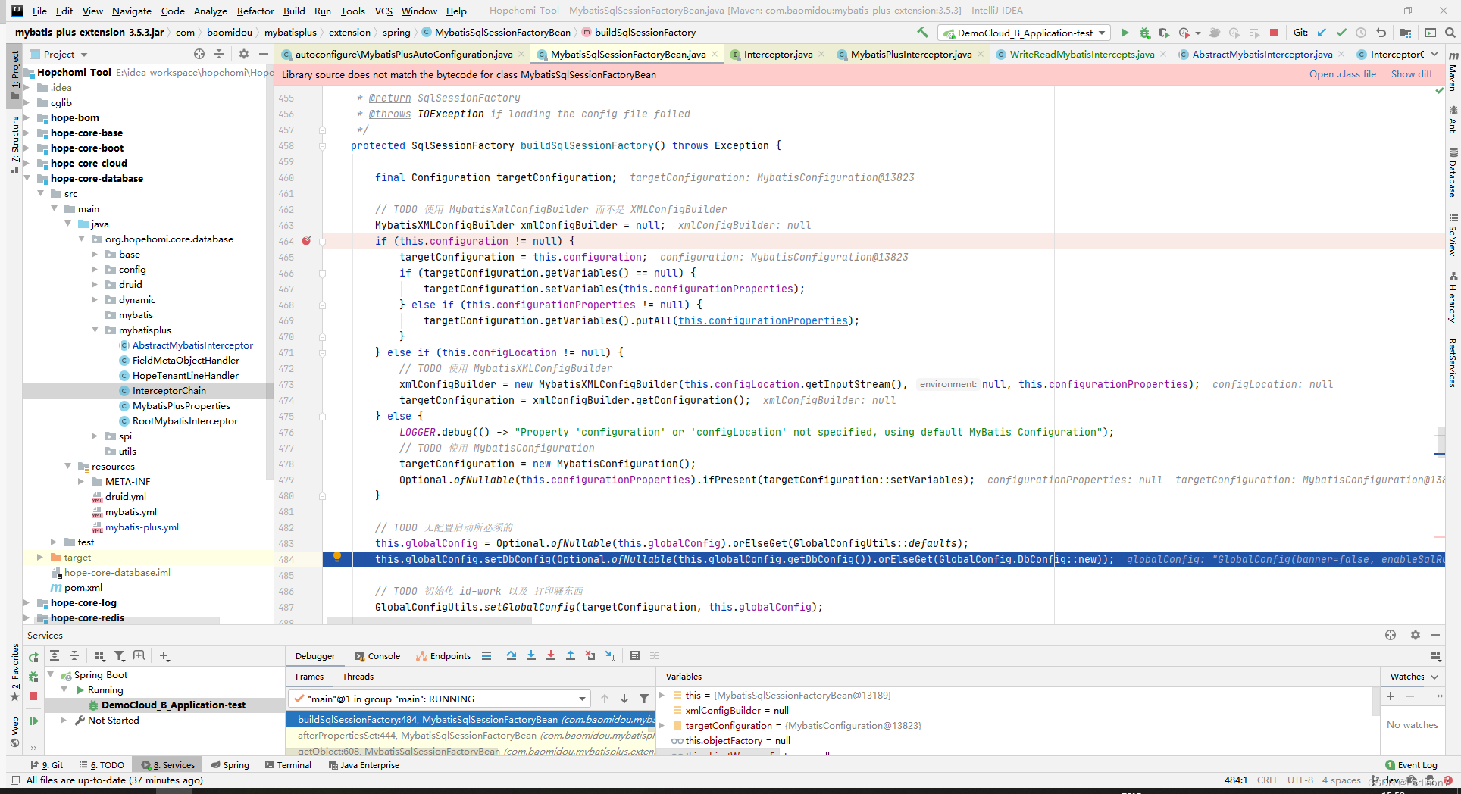Click the Show diff link
The width and height of the screenshot is (1461, 794).
[1412, 74]
